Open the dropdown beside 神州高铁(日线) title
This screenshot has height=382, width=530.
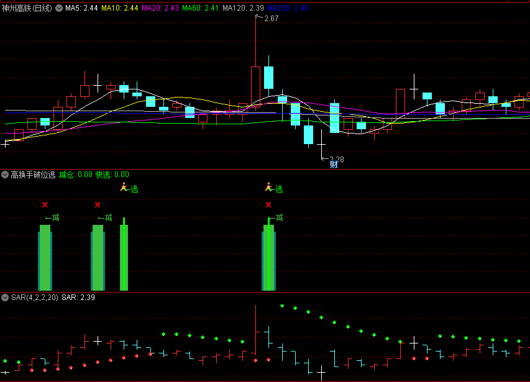59,8
